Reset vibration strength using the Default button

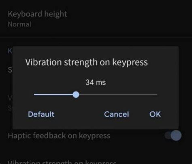(x=41, y=114)
